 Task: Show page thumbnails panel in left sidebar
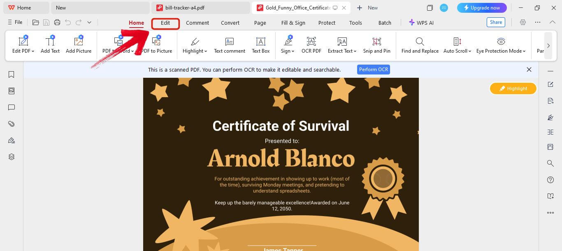(12, 91)
